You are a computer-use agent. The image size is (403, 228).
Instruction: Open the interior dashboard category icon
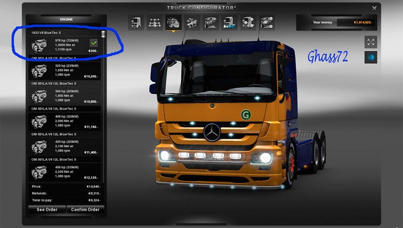coord(211,23)
